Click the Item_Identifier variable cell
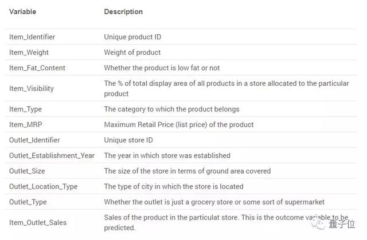This screenshot has height=240, width=367. click(x=32, y=37)
